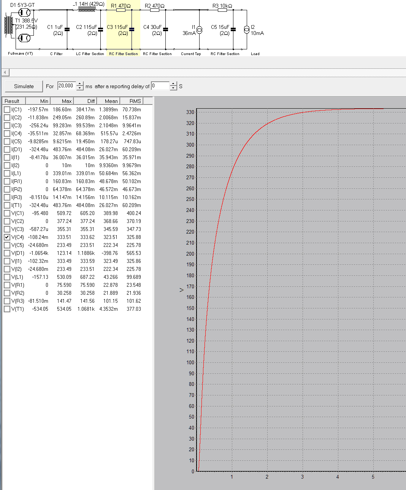Screen dimensions: 406x490
Task: Enable the I(D1) trace checkbox
Action: [7, 149]
